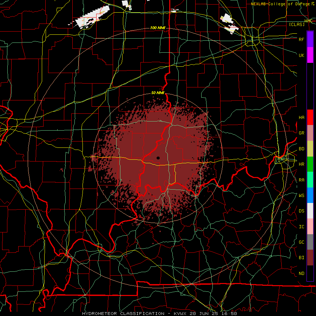Select the light pink IC legend swatch
This screenshot has height=316, width=316.
310,226
